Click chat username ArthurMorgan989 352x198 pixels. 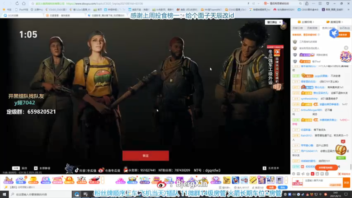point(311,110)
